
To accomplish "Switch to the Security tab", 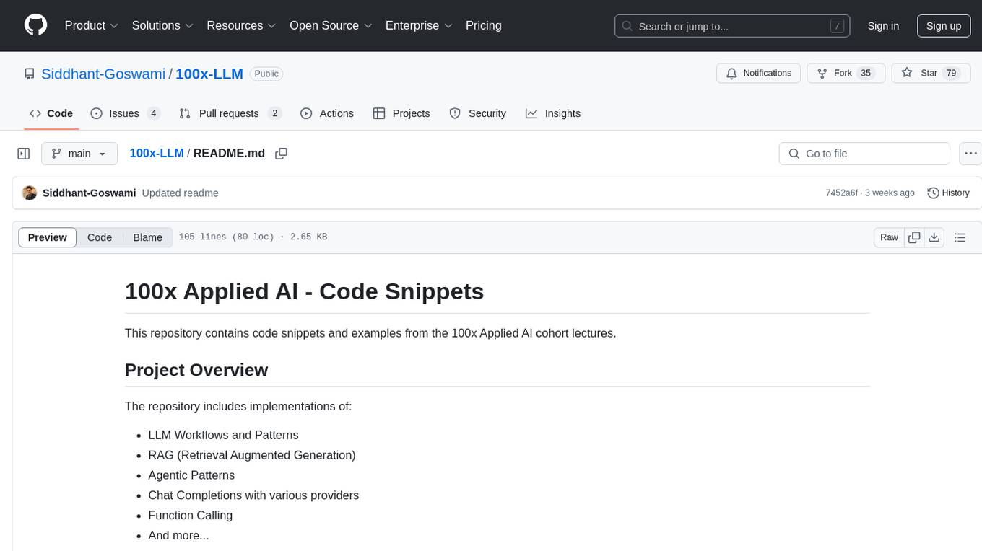I will pyautogui.click(x=478, y=113).
